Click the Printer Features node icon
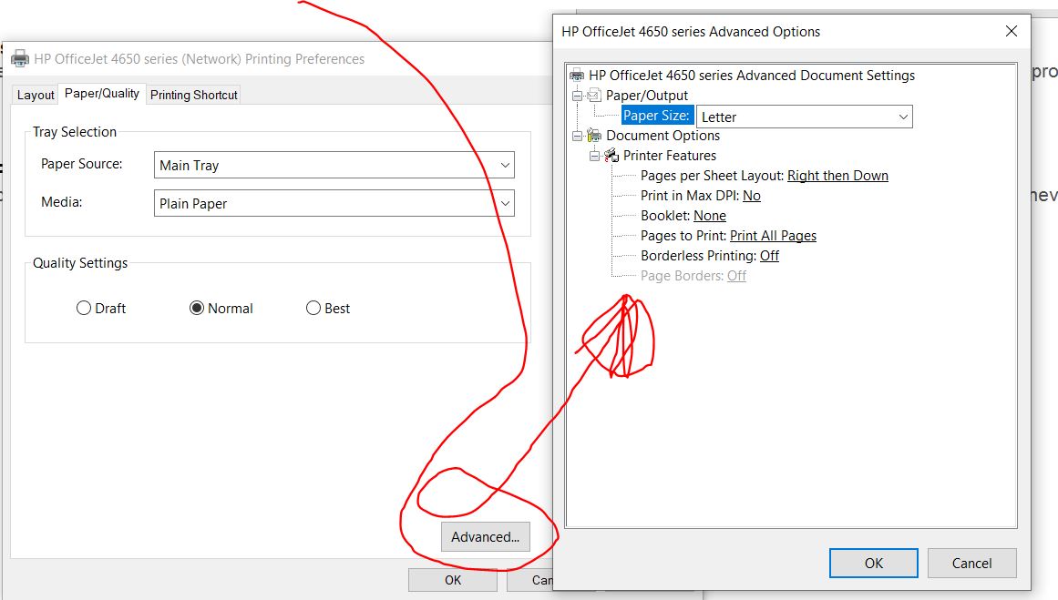Screen dimensions: 1058x600 [611, 155]
